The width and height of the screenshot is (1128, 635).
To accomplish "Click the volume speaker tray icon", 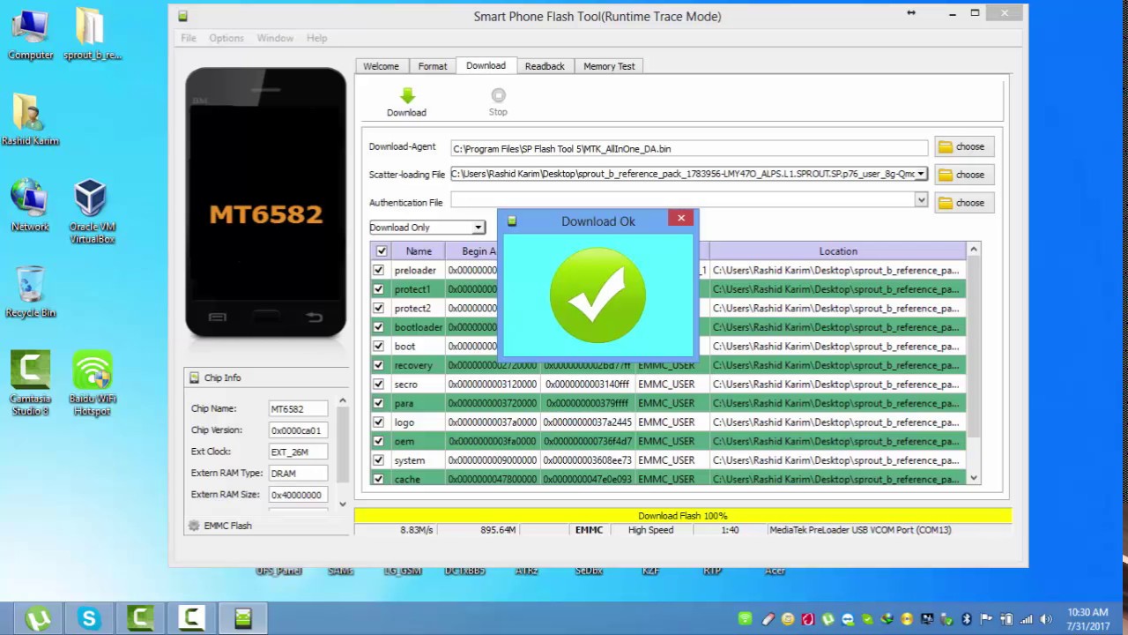I will [x=1045, y=619].
